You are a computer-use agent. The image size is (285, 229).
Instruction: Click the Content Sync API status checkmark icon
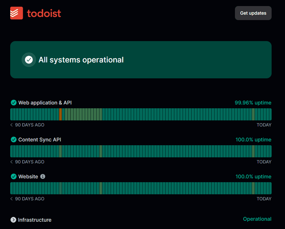pyautogui.click(x=13, y=140)
